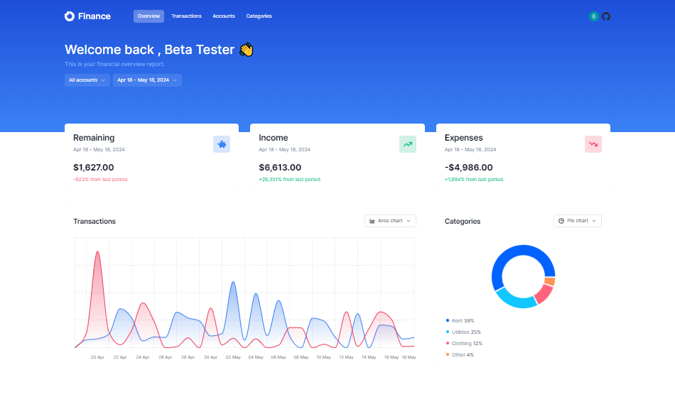Screen dimensions: 675x402
Task: Click the date range under Income title
Action: pyautogui.click(x=284, y=150)
